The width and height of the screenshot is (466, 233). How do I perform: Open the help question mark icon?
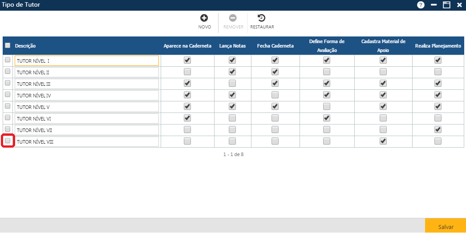[x=421, y=5]
